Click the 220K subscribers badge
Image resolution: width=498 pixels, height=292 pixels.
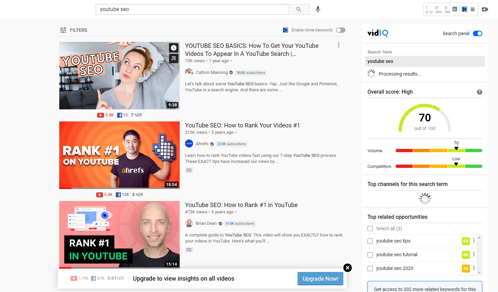coord(232,144)
